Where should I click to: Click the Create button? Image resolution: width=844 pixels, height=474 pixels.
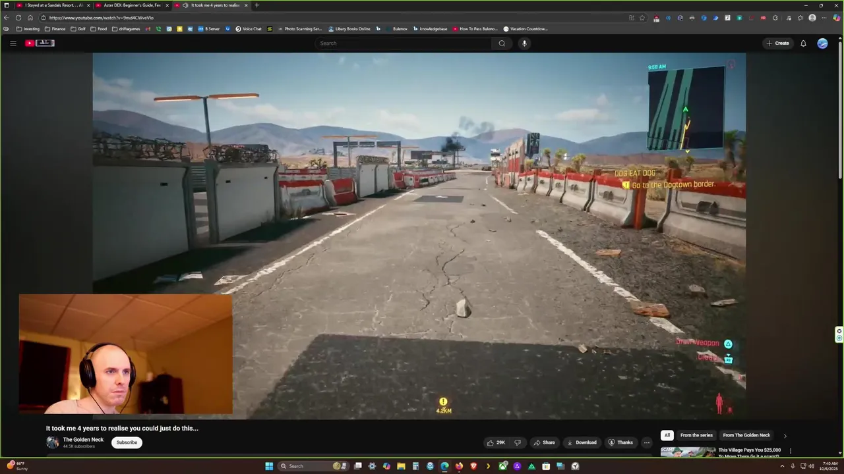pos(777,43)
